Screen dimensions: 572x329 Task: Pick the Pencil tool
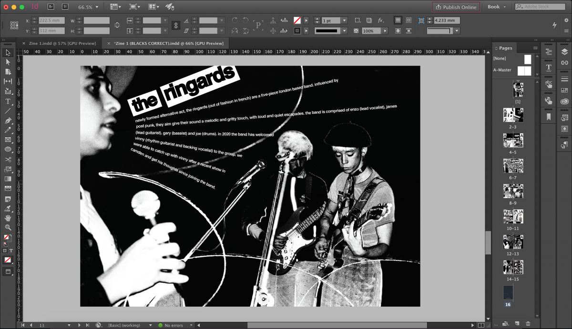8,130
